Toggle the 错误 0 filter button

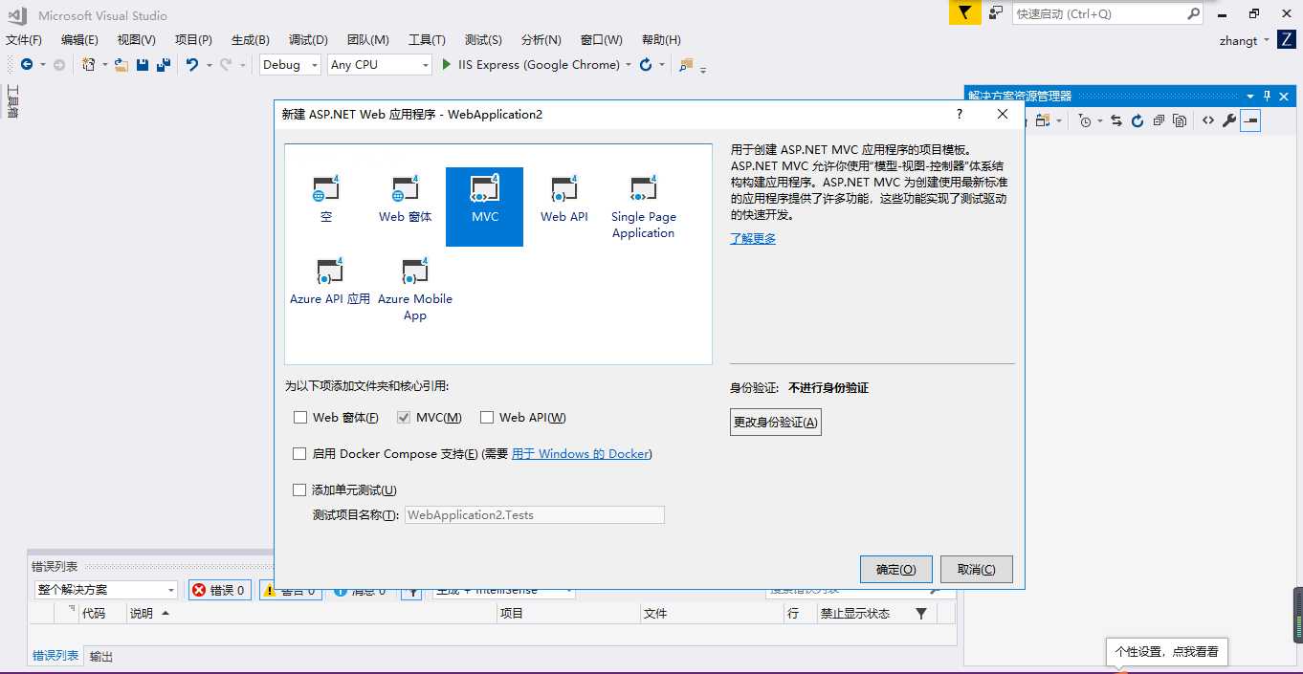[219, 590]
